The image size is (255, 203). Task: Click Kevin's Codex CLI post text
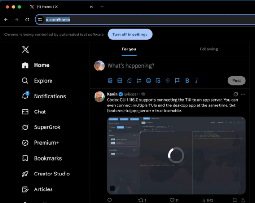point(172,105)
